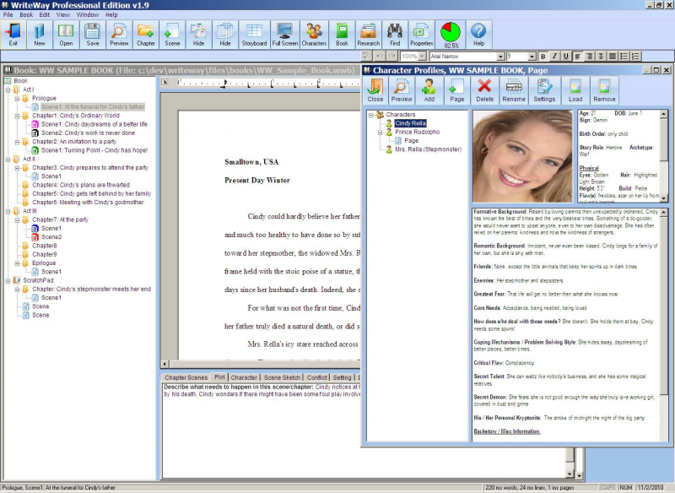This screenshot has width=675, height=493.
Task: Save the book with the Save icon
Action: 93,34
